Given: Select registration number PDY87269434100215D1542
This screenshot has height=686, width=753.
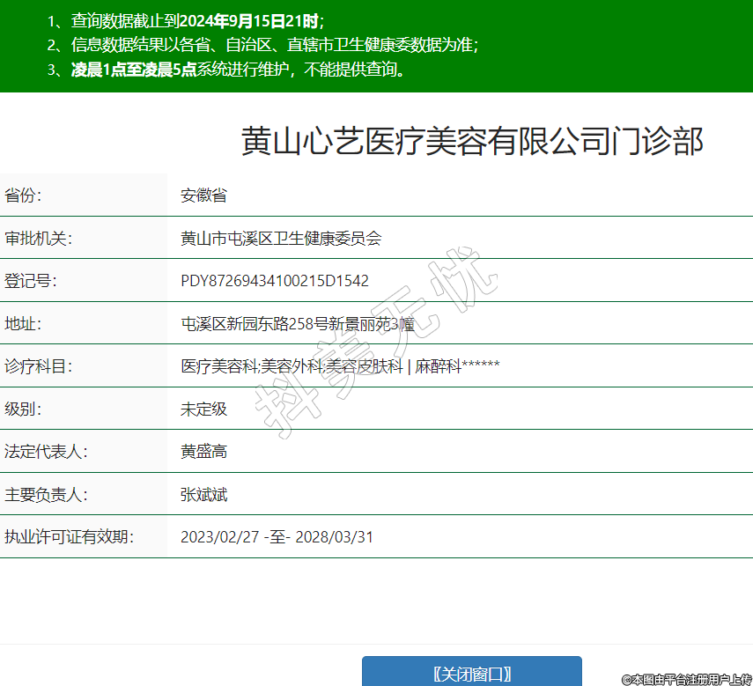Looking at the screenshot, I should tap(275, 281).
